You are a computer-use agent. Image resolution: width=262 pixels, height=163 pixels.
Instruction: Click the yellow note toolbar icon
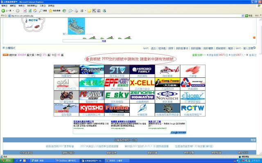pos(89,11)
